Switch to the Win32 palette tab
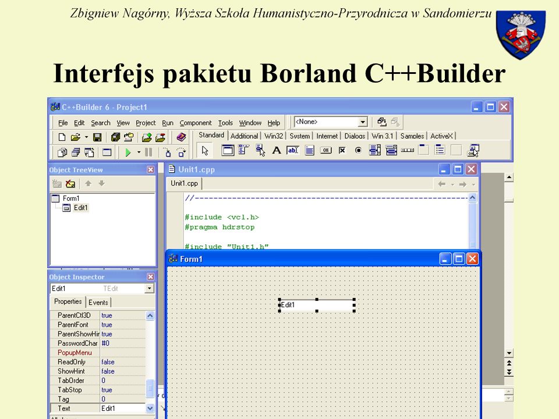Viewport: 559px width, 419px height. 274,136
